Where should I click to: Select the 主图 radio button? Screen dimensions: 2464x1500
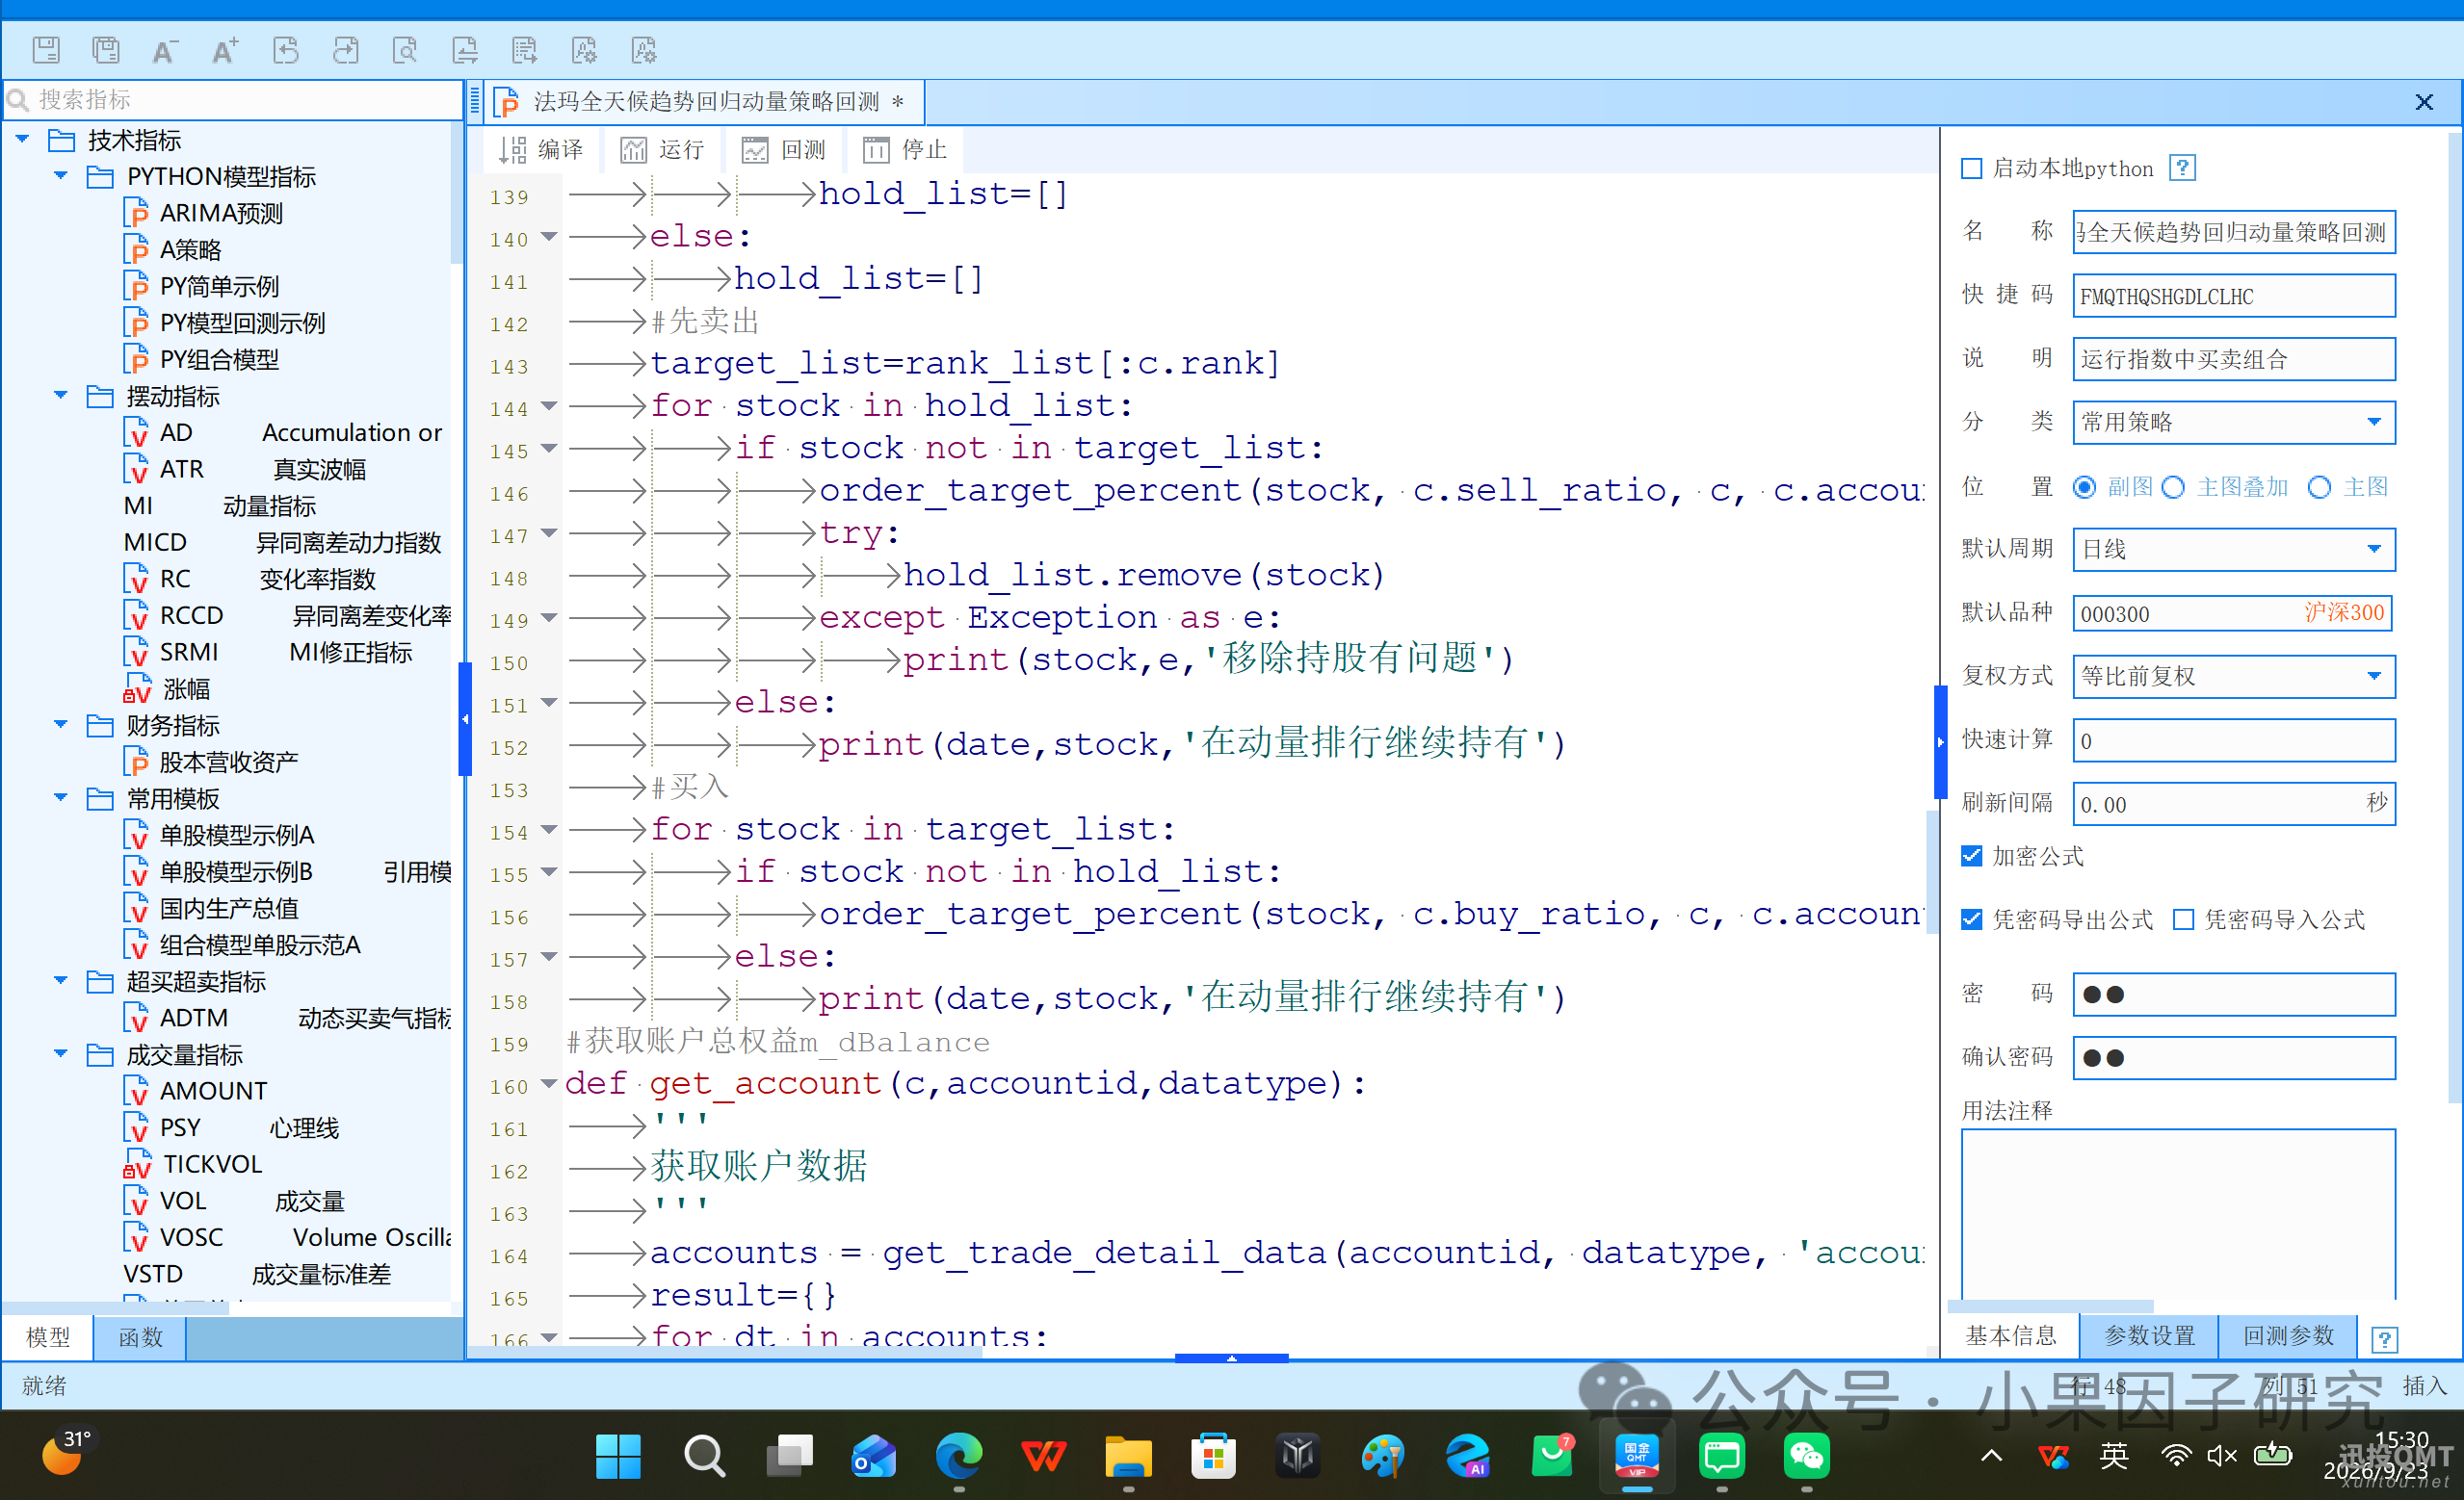click(x=2320, y=486)
